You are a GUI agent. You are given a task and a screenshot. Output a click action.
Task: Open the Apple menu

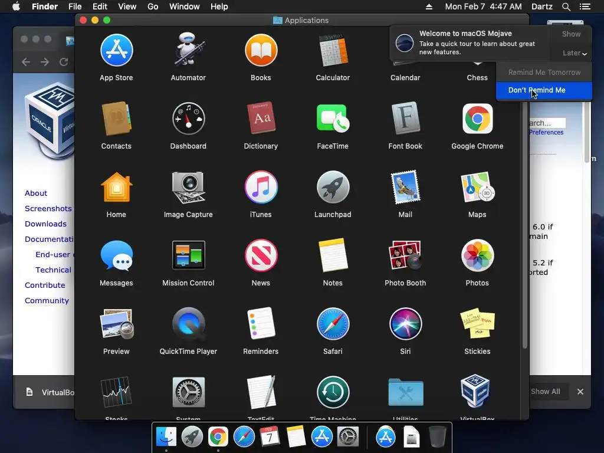(16, 6)
